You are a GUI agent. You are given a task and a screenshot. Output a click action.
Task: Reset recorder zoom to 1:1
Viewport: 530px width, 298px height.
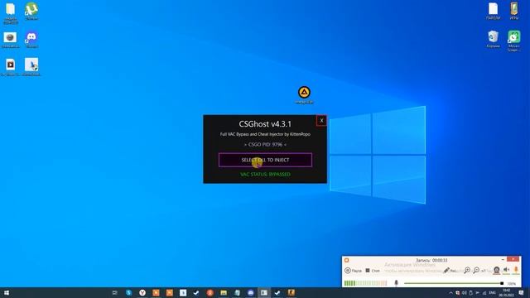click(x=484, y=271)
